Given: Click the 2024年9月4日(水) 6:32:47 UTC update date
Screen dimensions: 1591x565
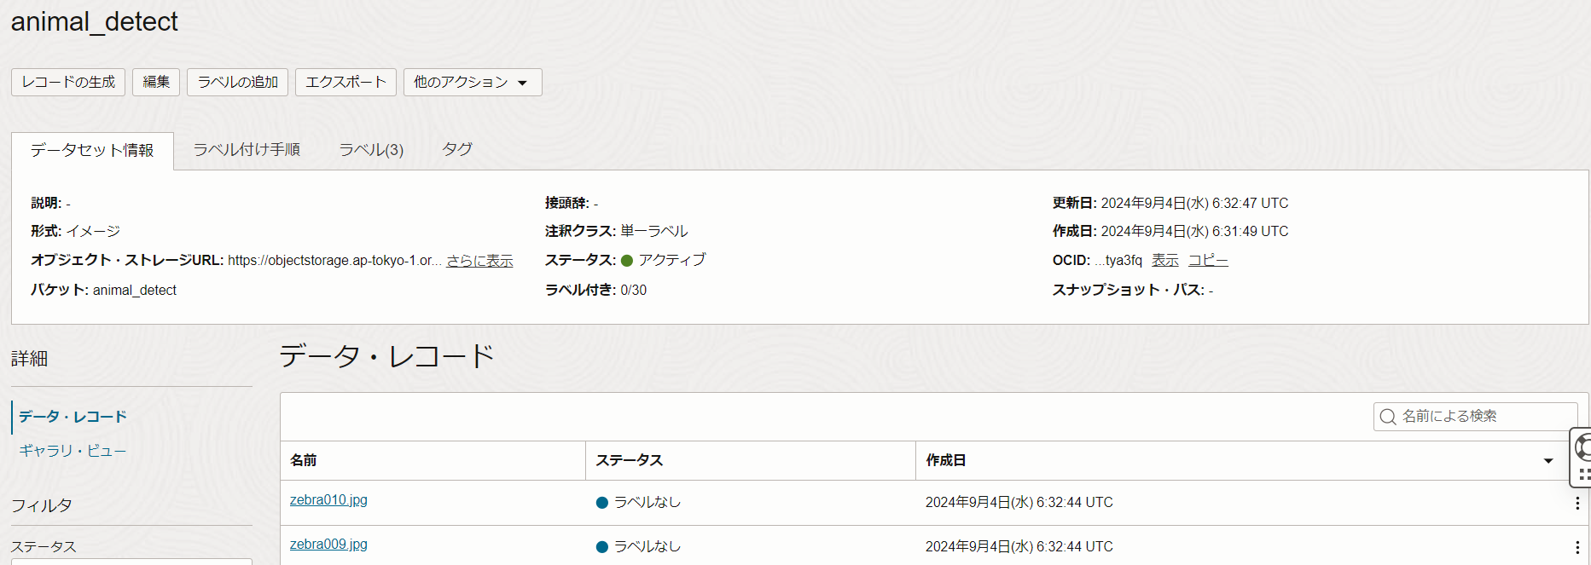Looking at the screenshot, I should [x=1194, y=203].
